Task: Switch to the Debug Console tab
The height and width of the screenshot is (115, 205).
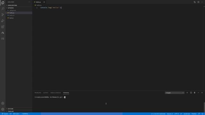Action: [x=55, y=93]
